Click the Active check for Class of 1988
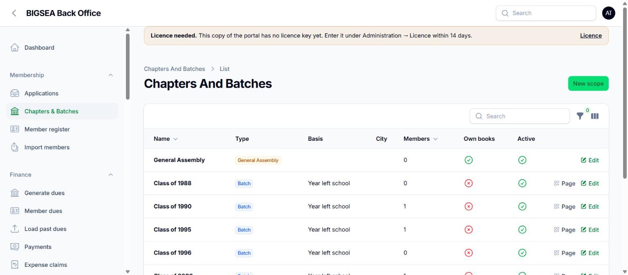628x275 pixels. 522,184
